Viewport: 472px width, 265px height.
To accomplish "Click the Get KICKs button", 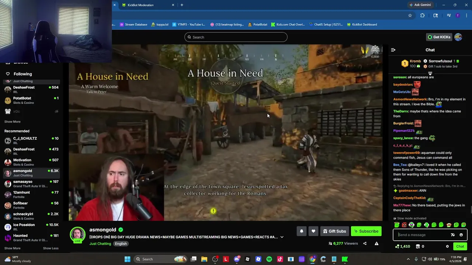I will [439, 37].
